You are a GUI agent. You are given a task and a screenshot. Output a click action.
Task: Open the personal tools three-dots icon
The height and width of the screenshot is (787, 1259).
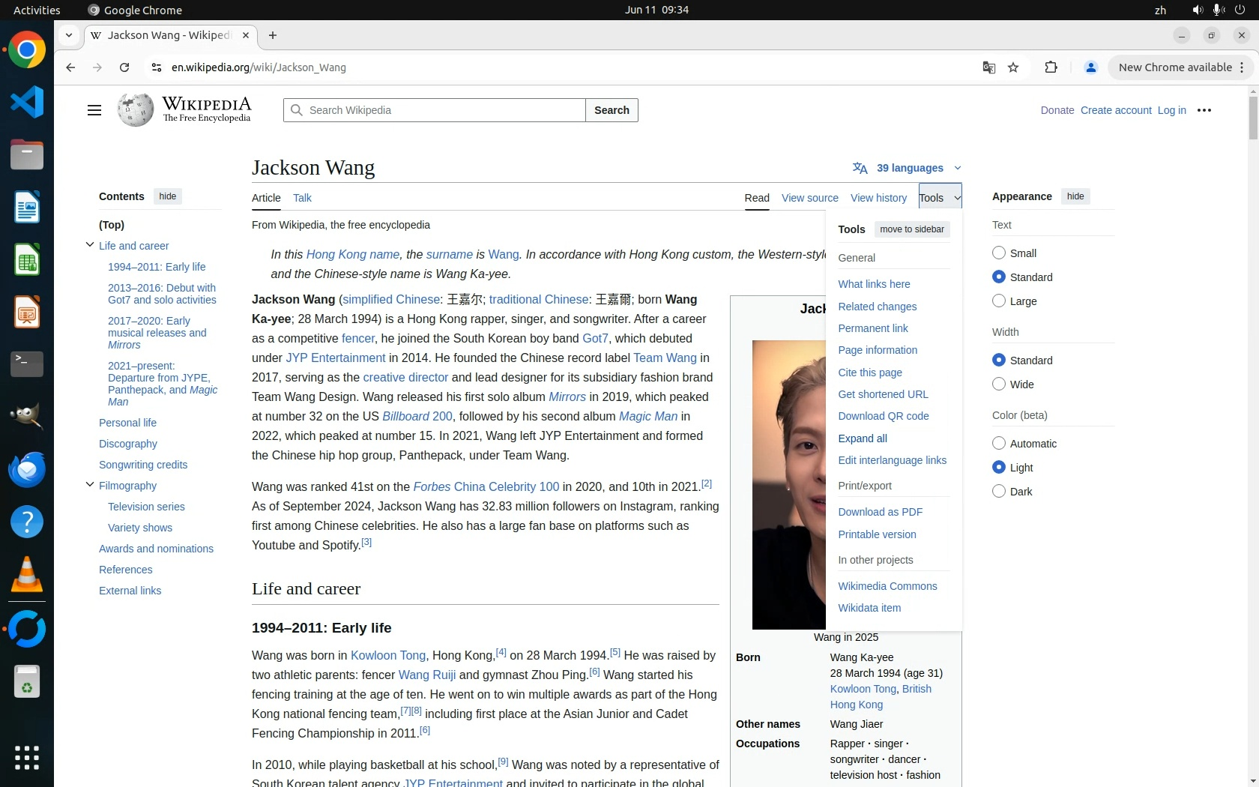pos(1204,110)
